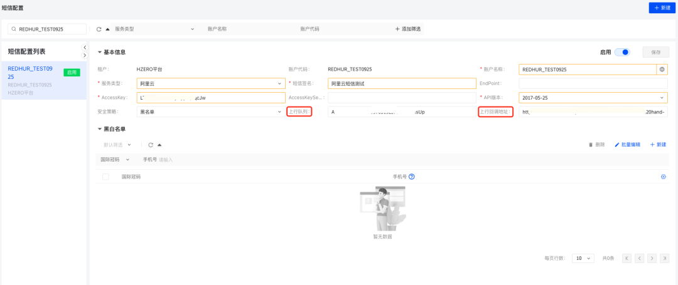The image size is (678, 285).
Task: Click the refresh icon in 黑白名单 section
Action: click(151, 145)
